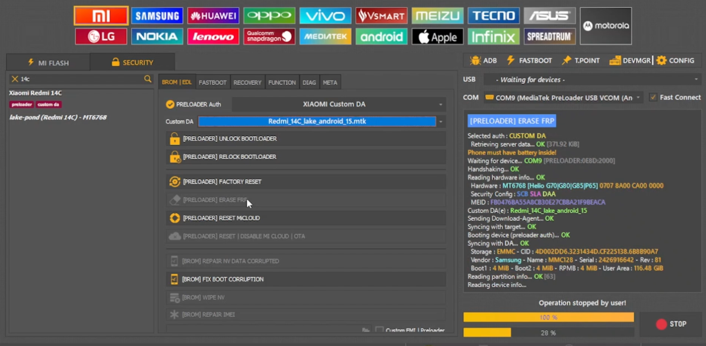Click the 'Operation stopped by user!' status
706x346 pixels.
pos(582,303)
